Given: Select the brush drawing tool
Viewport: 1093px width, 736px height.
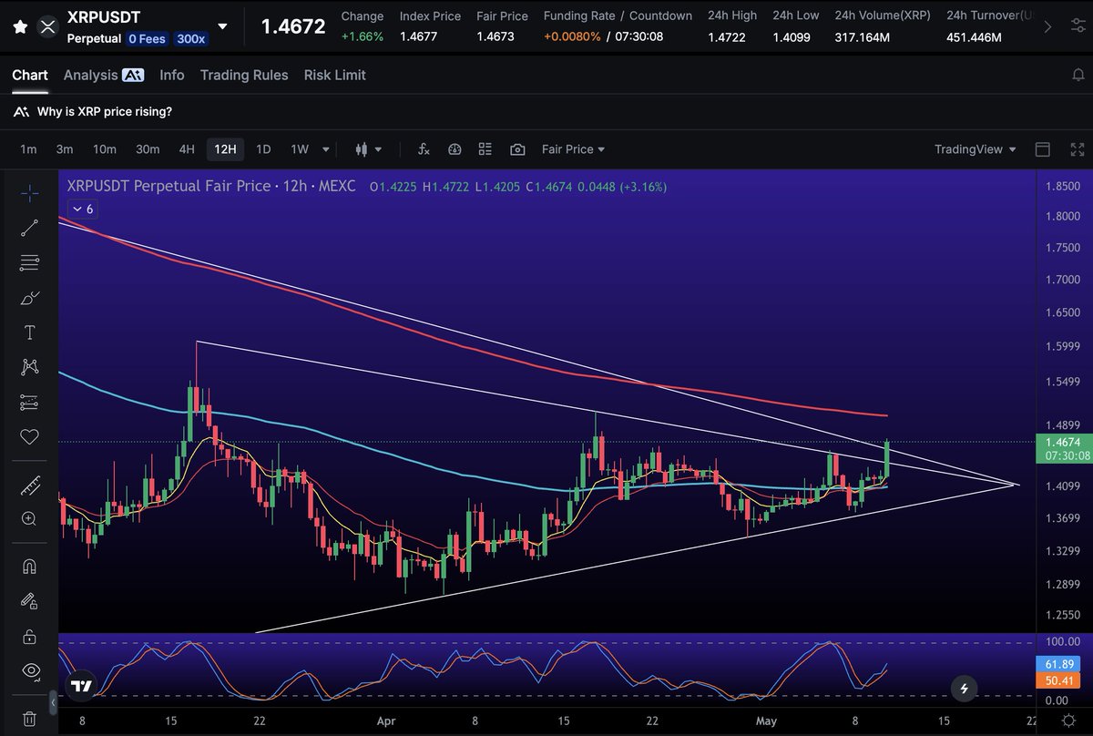Looking at the screenshot, I should pos(29,298).
